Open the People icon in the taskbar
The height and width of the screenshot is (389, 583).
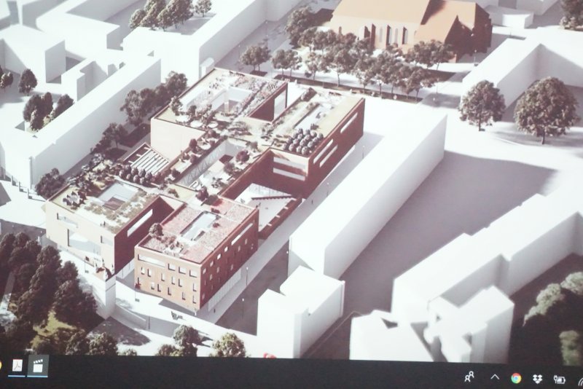click(x=469, y=377)
